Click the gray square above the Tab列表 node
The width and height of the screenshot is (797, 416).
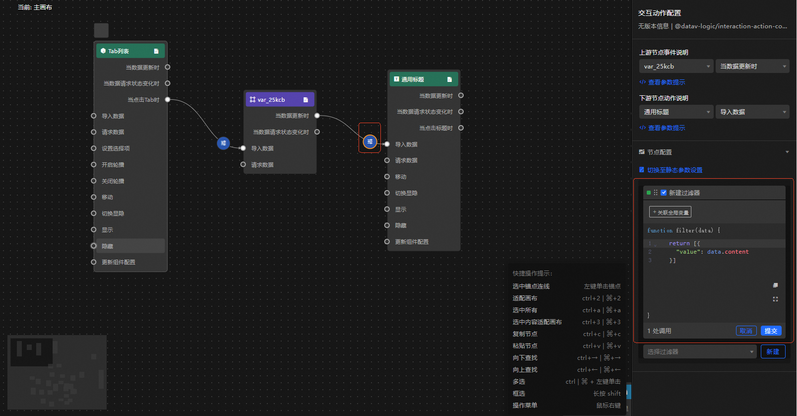101,30
